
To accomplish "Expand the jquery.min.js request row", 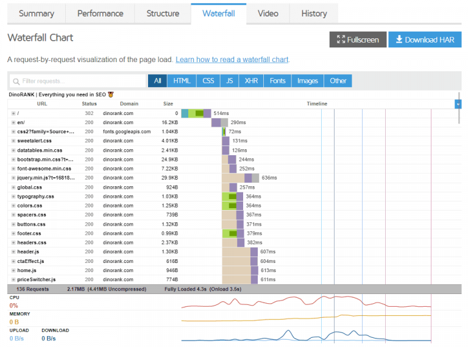I will [x=13, y=178].
